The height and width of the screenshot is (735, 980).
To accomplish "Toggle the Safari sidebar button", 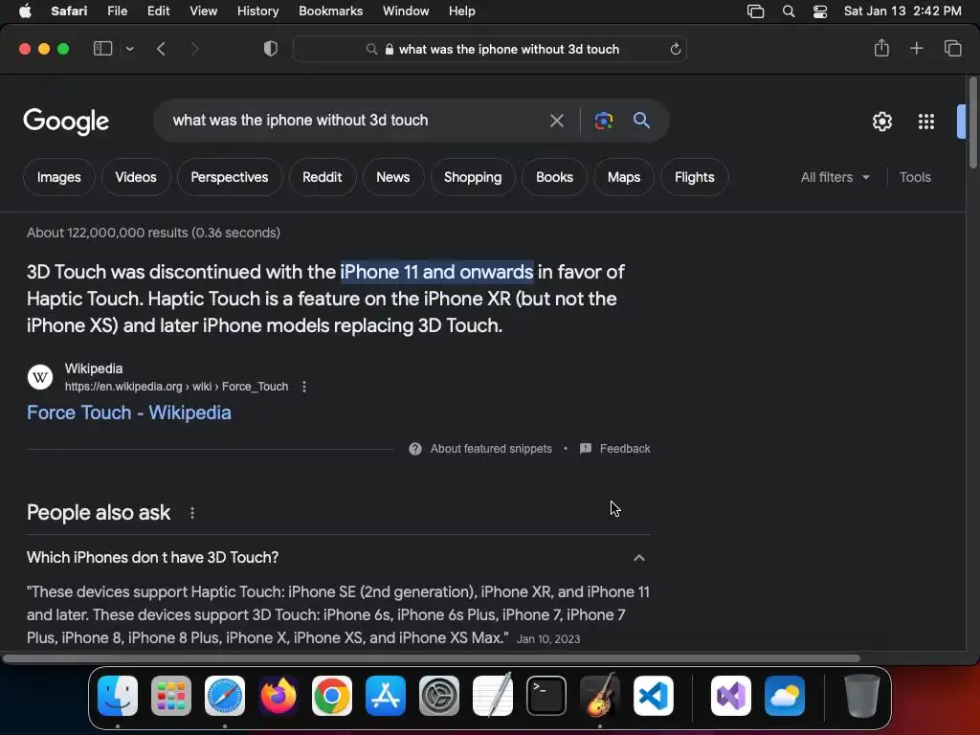I will pos(102,49).
